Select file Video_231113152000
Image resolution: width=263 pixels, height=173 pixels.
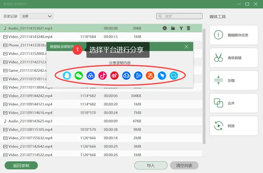(x=28, y=54)
